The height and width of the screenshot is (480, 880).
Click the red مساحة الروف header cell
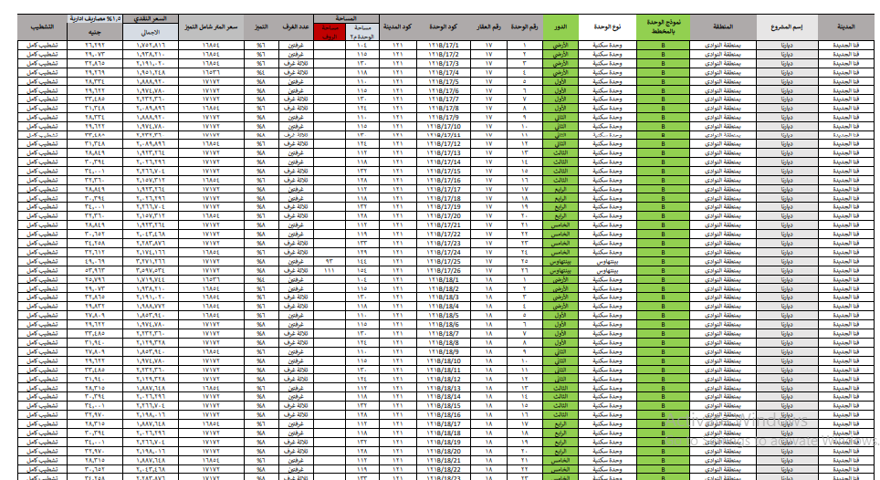(330, 32)
